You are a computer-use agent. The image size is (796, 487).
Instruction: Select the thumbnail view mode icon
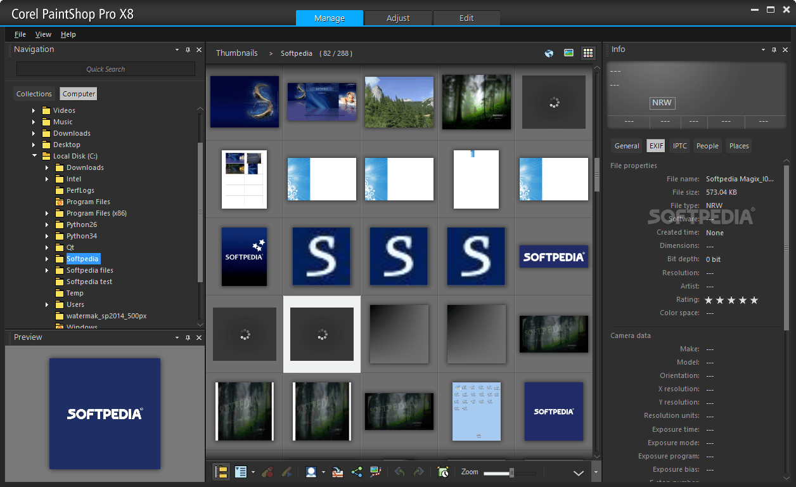pos(221,472)
